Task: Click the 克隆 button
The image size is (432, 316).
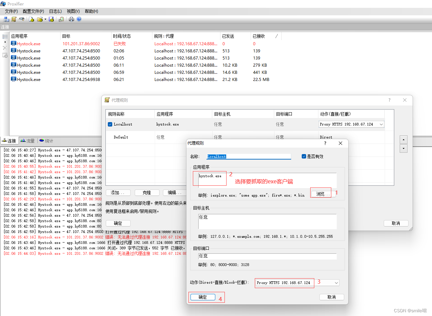Action: click(x=147, y=193)
